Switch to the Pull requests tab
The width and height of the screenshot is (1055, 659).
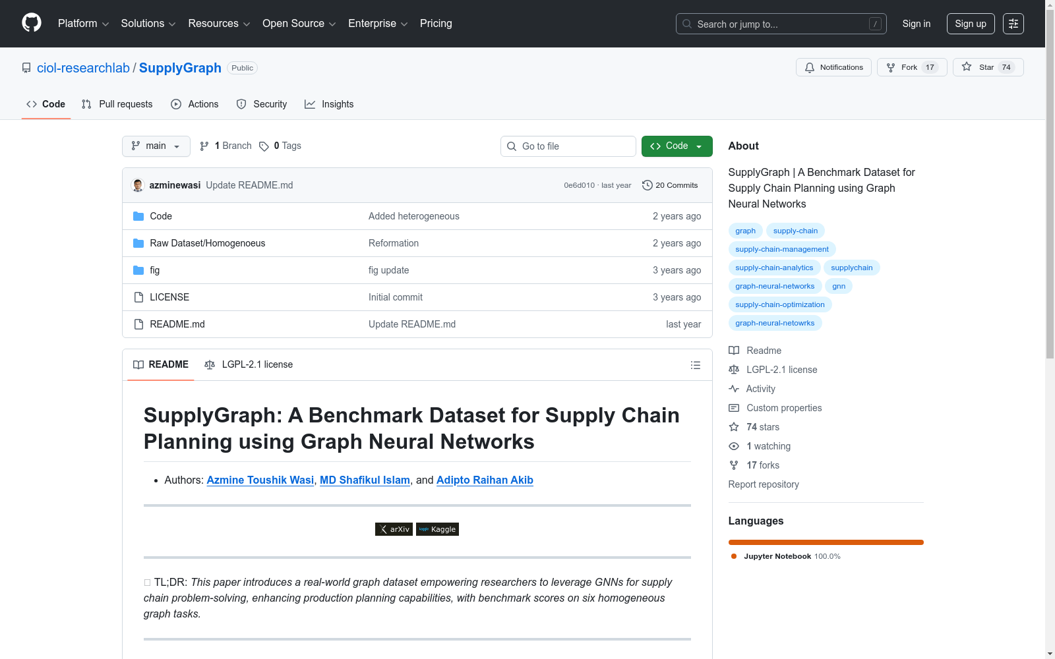pyautogui.click(x=117, y=104)
